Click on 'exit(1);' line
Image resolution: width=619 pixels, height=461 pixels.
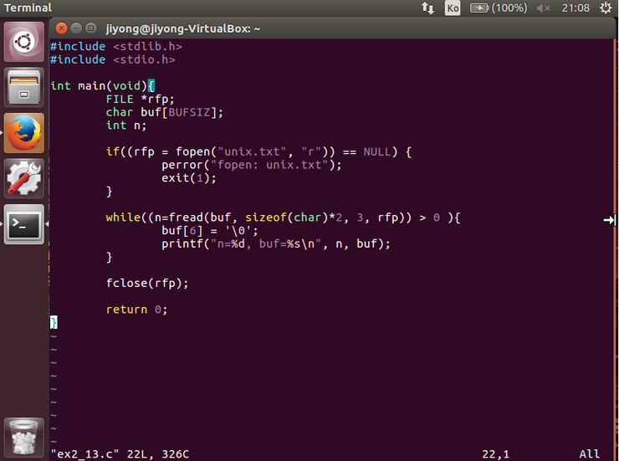[189, 178]
